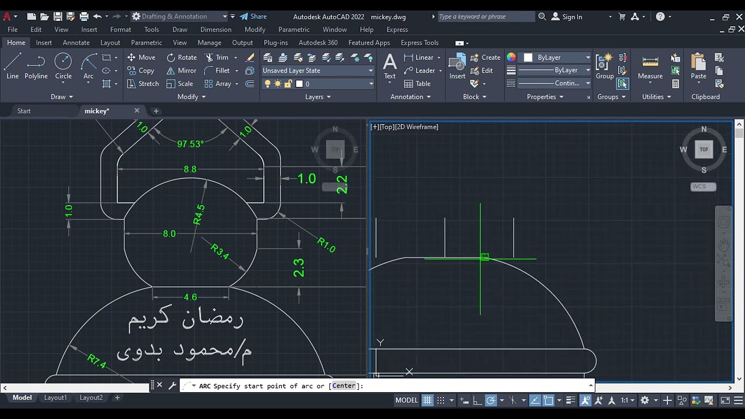Switch to the Start file tab
Image resolution: width=745 pixels, height=419 pixels.
tap(24, 111)
